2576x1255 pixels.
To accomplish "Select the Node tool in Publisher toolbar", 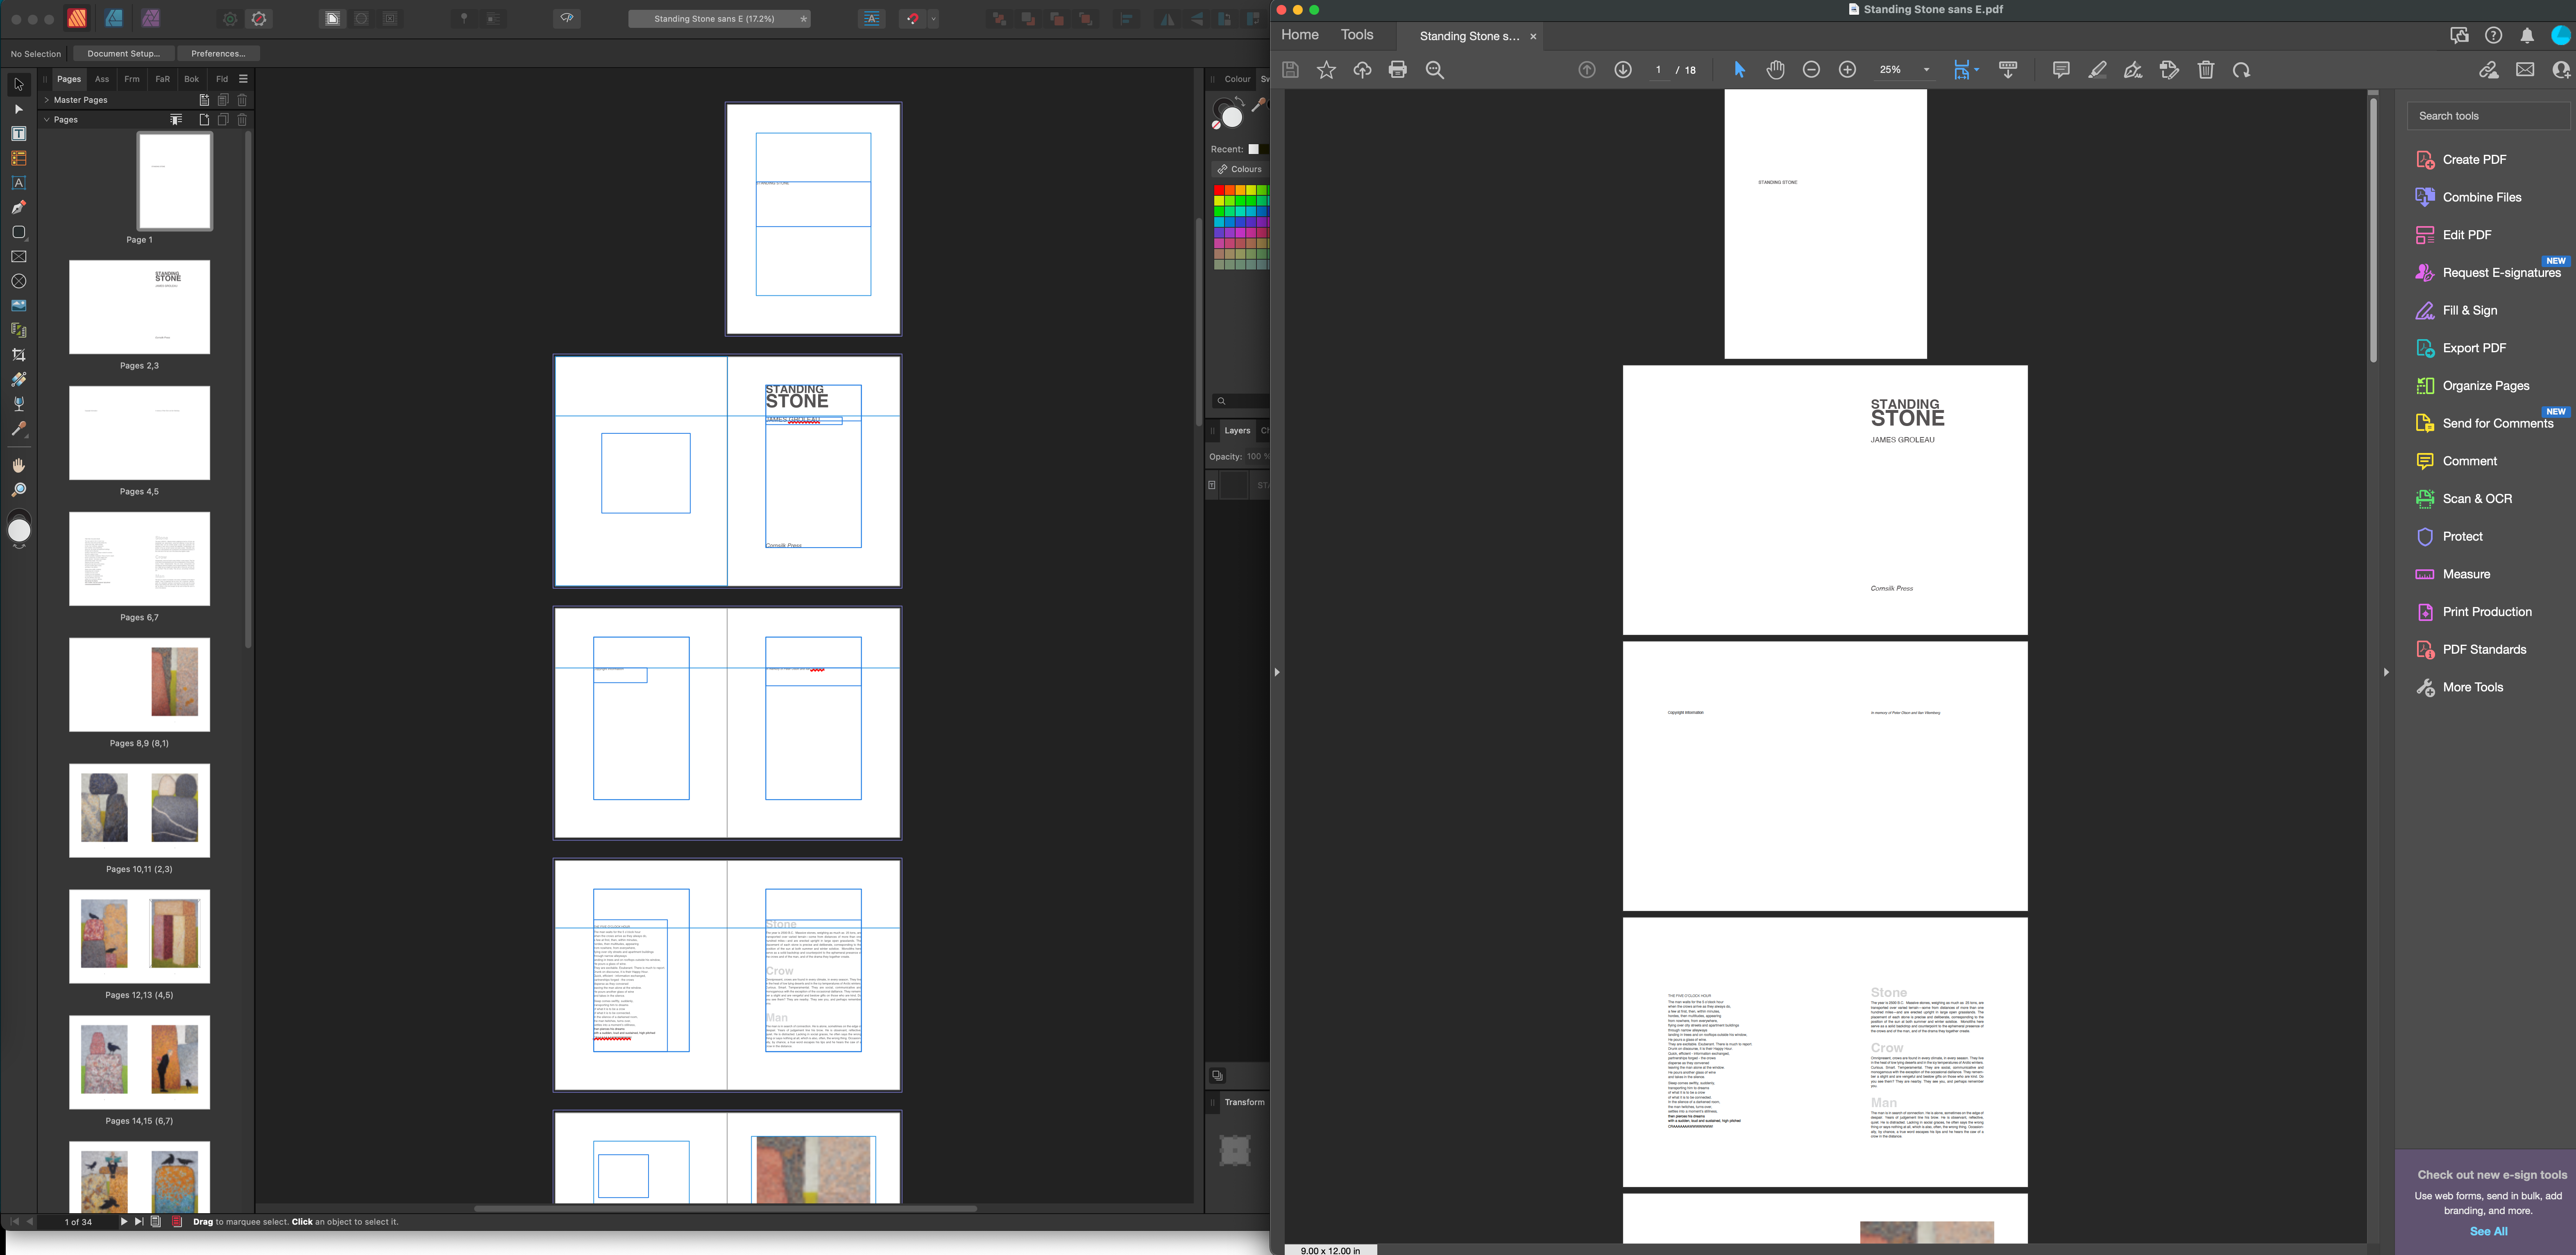I will coord(18,109).
